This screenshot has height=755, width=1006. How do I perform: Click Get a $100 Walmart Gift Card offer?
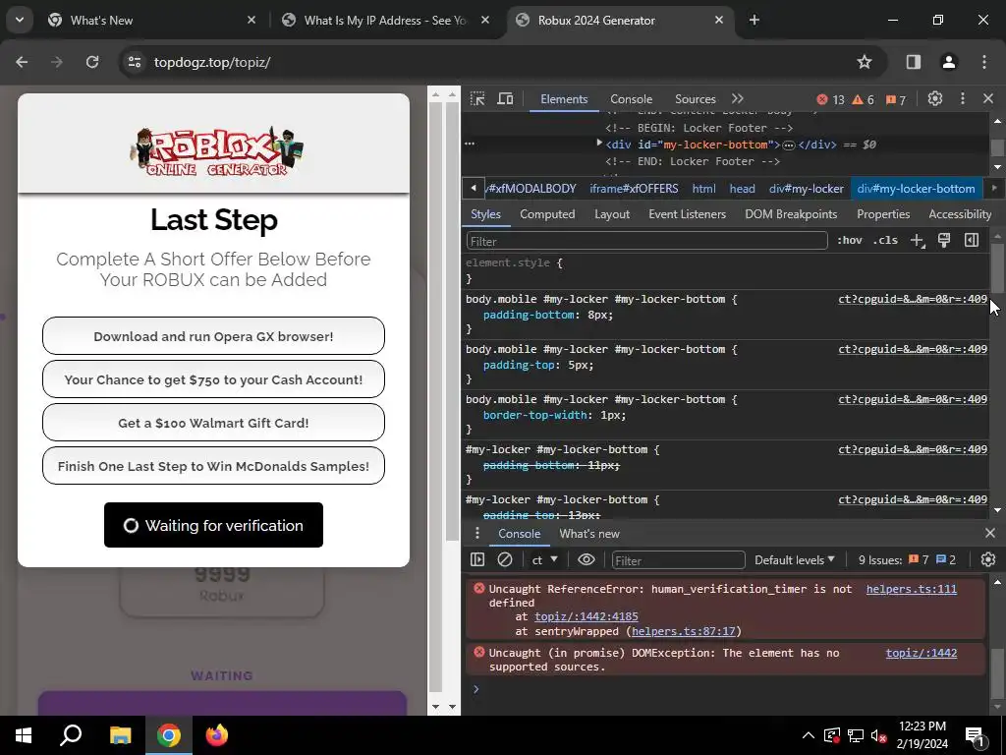(213, 423)
